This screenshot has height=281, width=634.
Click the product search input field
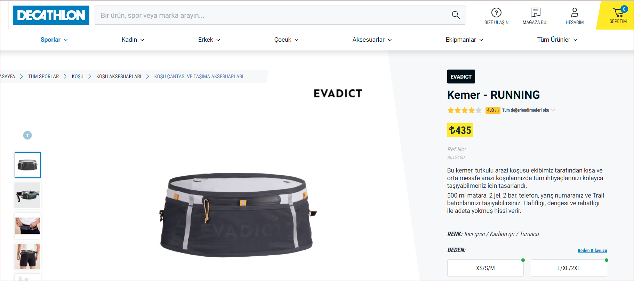click(x=271, y=15)
